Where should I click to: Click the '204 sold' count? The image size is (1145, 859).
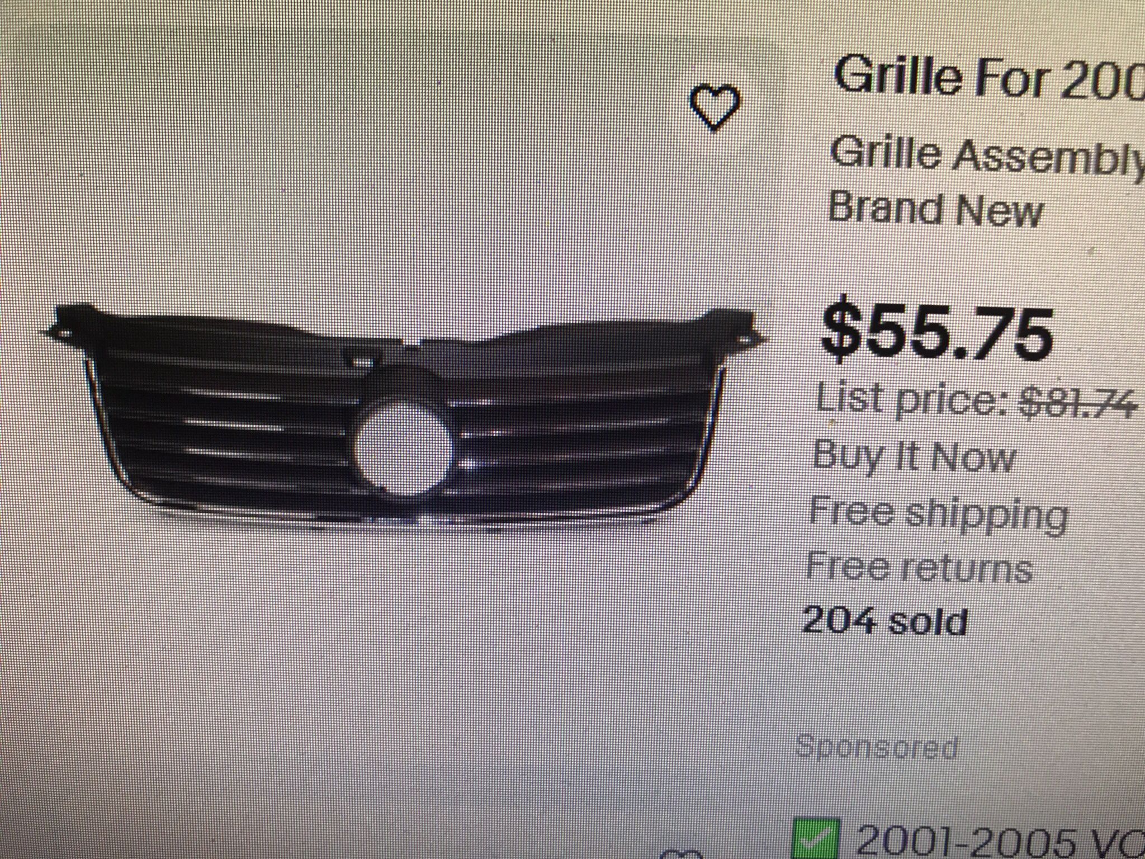(x=884, y=620)
